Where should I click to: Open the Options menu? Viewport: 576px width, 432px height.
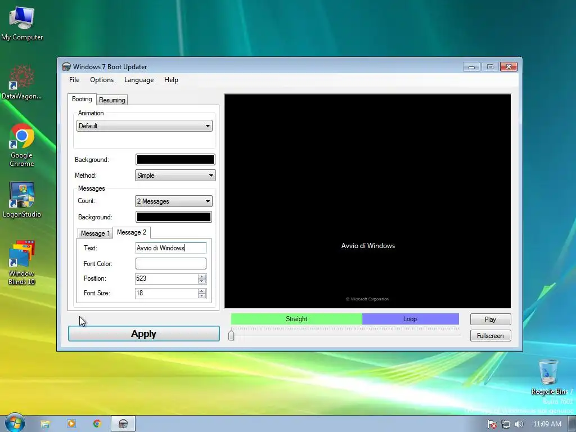(102, 80)
